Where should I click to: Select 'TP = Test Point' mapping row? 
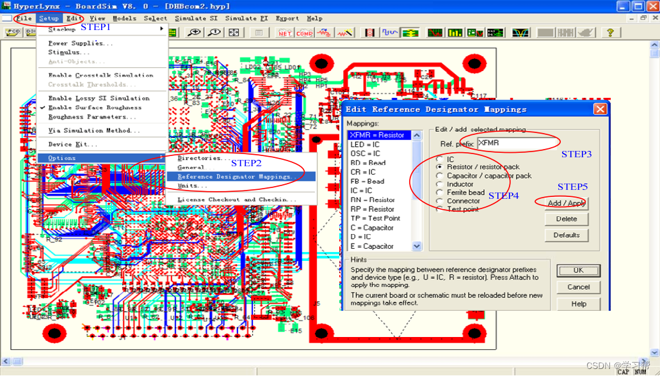[x=379, y=218]
